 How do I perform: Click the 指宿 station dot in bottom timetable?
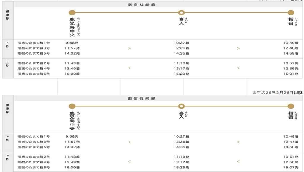click(x=291, y=106)
